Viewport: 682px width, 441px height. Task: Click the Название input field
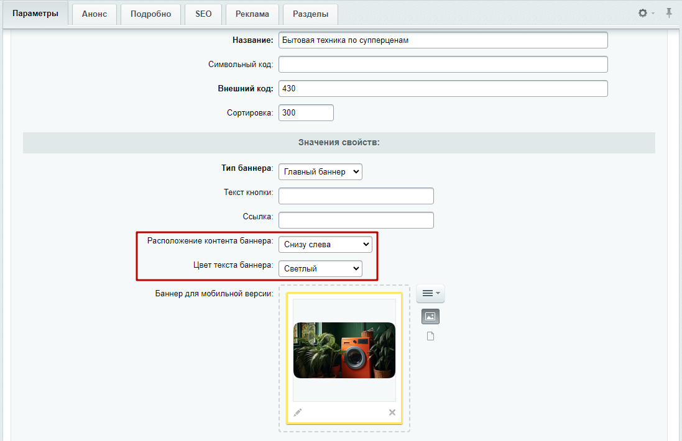(x=443, y=40)
